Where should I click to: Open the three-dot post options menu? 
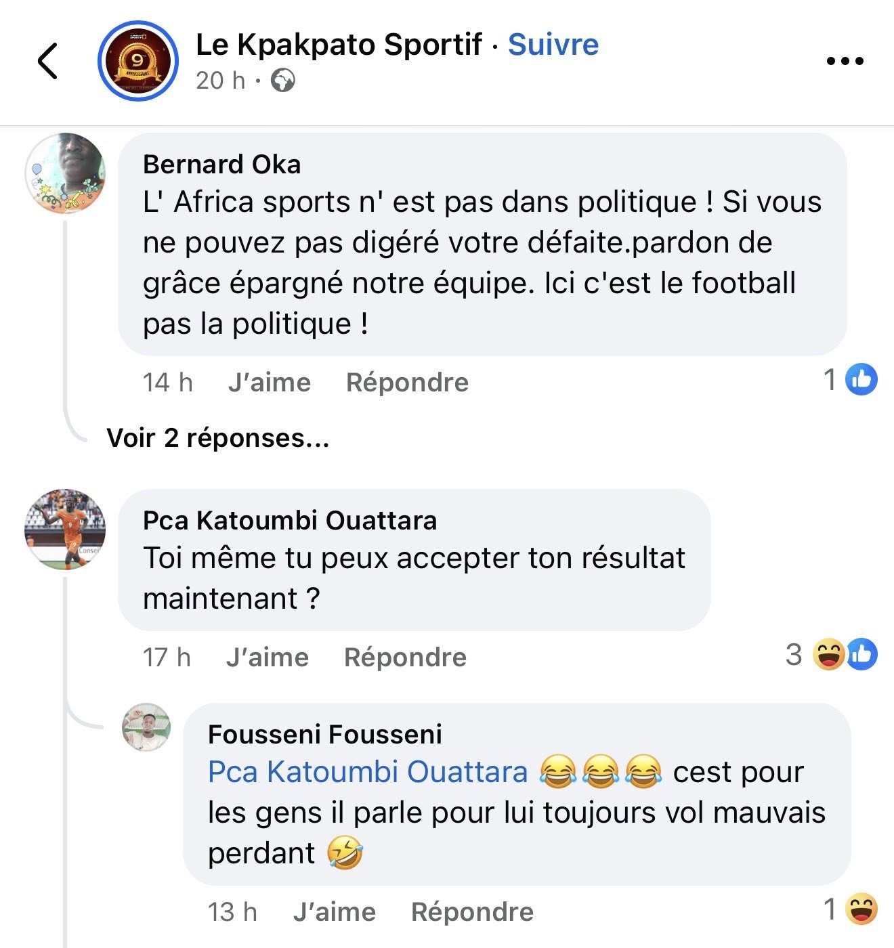845,61
